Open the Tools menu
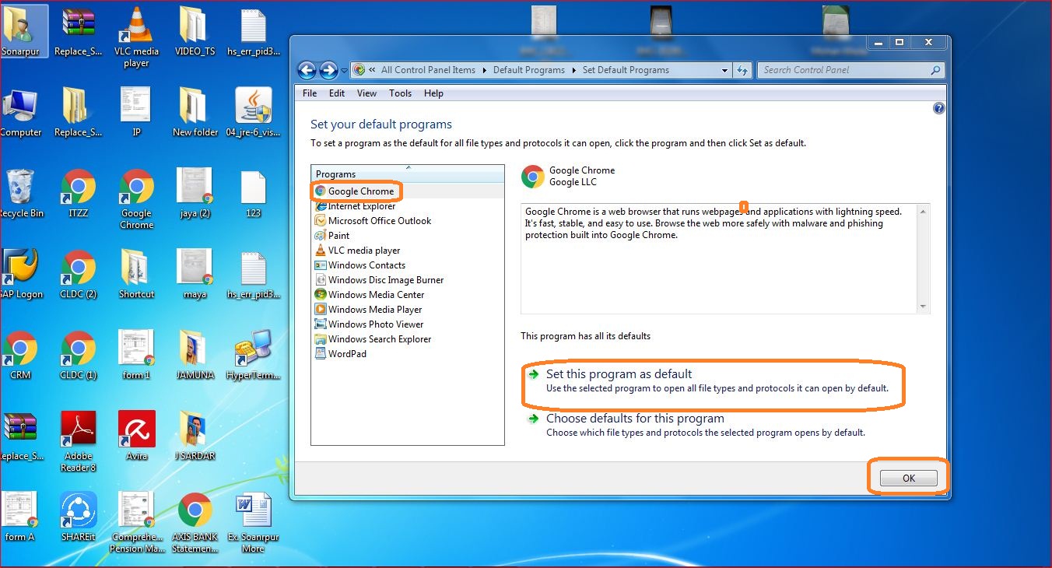Viewport: 1052px width, 568px height. (401, 93)
